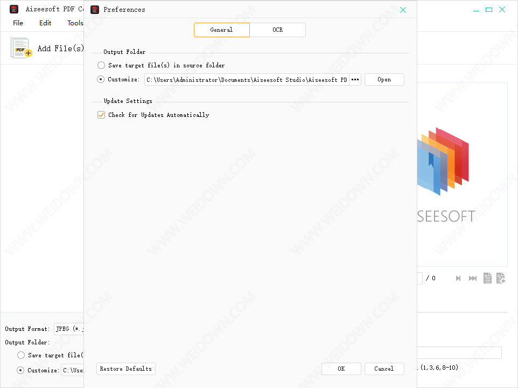
Task: Click the Update Settings section heading
Action: coord(128,101)
